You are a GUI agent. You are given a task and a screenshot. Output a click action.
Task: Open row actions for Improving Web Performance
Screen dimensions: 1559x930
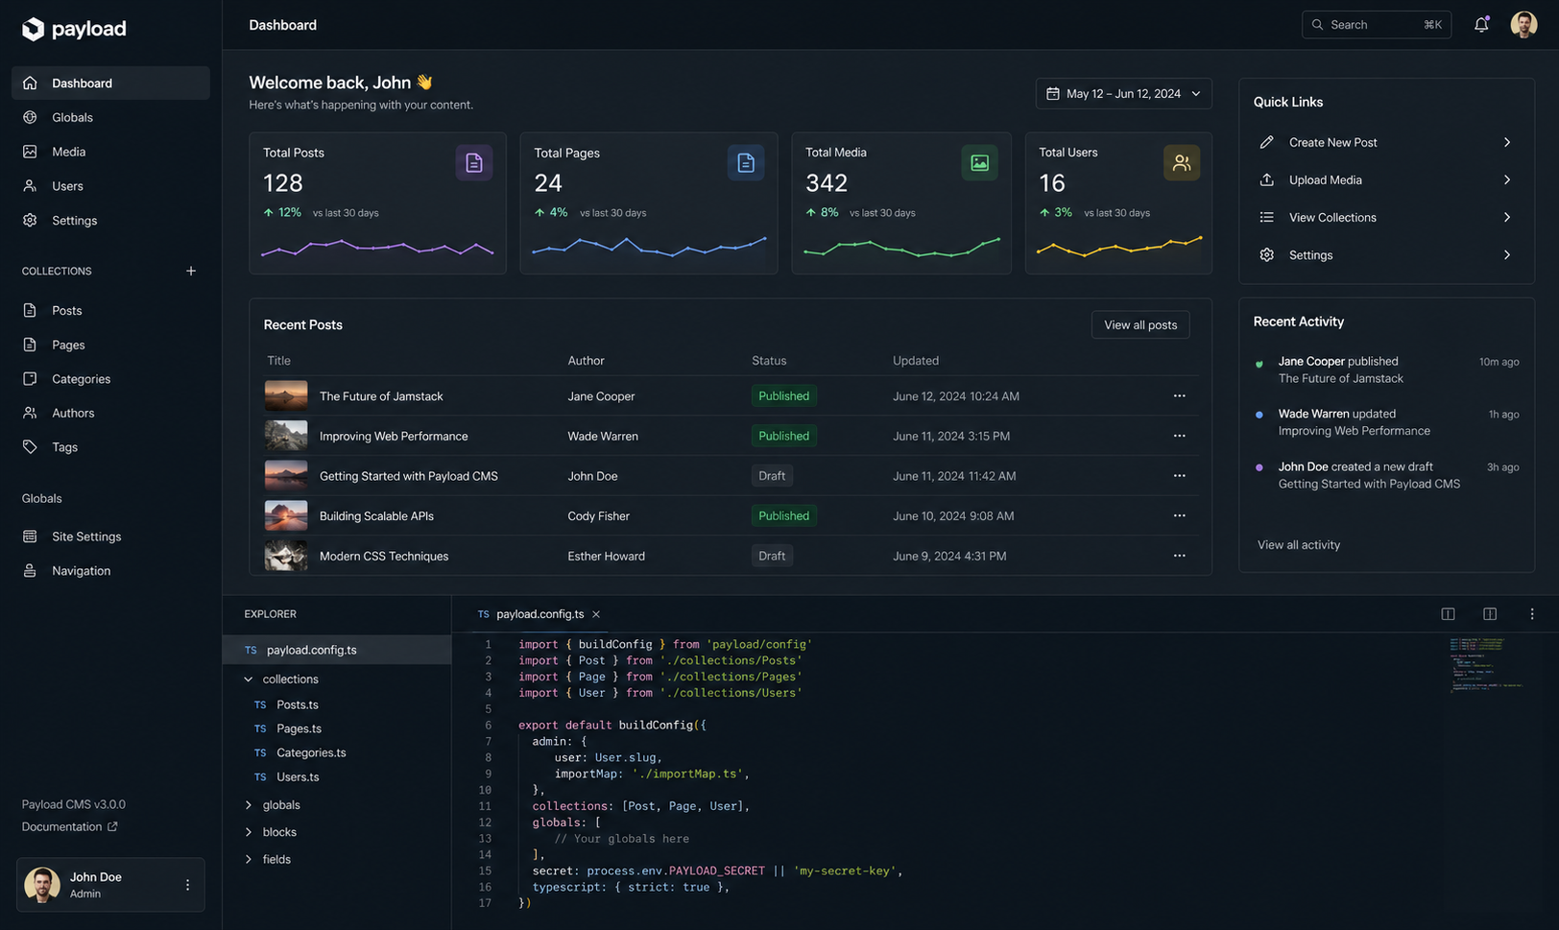(1179, 436)
